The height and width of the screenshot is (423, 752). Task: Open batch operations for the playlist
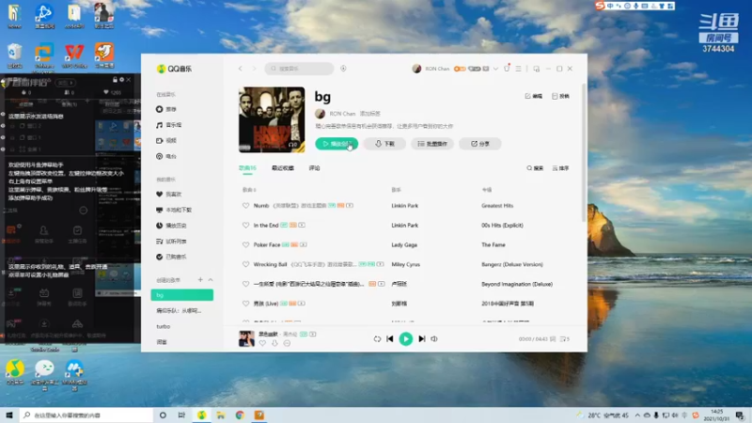[432, 144]
